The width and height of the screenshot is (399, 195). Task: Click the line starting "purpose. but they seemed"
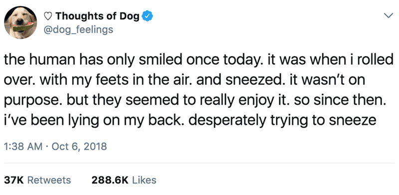[x=195, y=101]
